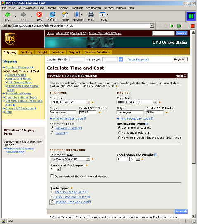This screenshot has width=197, height=224.
Task: Expand the Address bar URL dropdown
Action: [152, 26]
